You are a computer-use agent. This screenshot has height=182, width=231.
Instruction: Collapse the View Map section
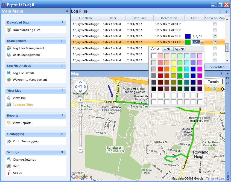62,90
